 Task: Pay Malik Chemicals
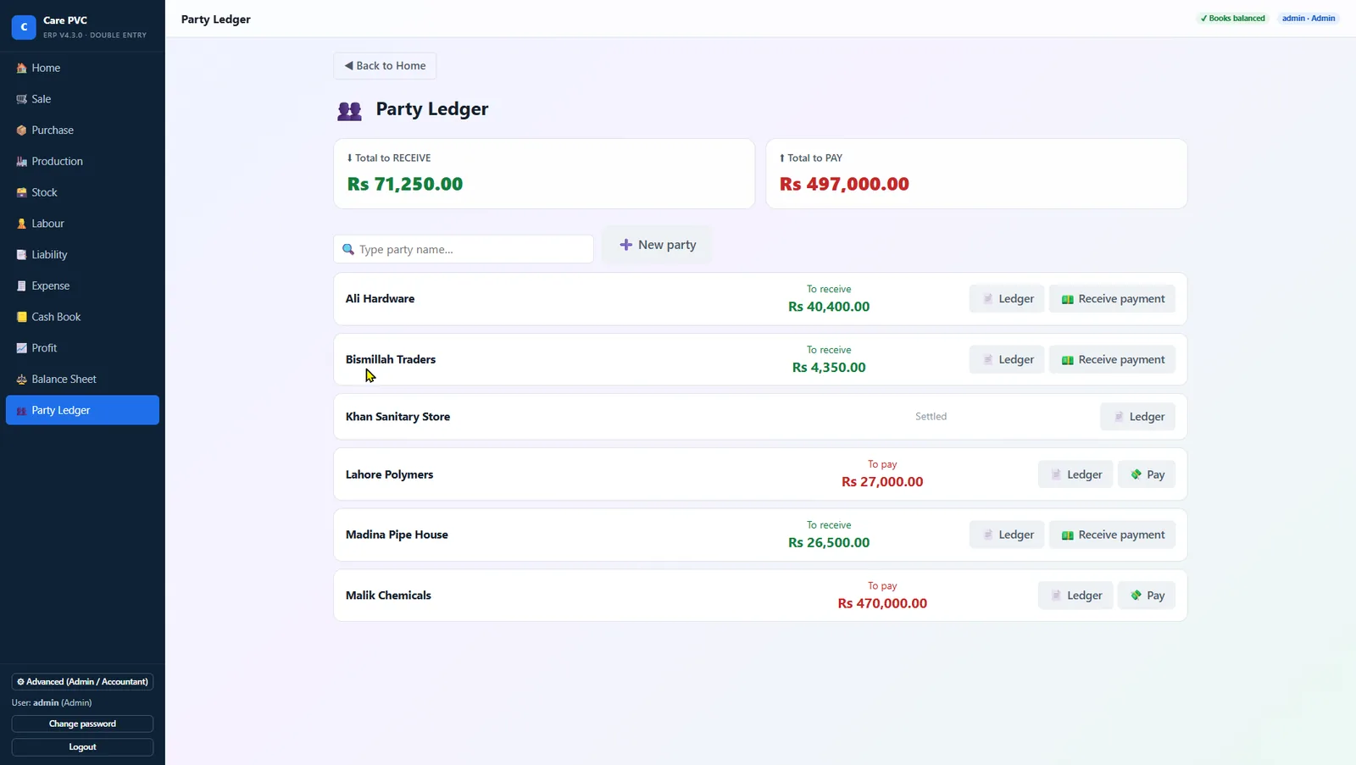(1147, 596)
